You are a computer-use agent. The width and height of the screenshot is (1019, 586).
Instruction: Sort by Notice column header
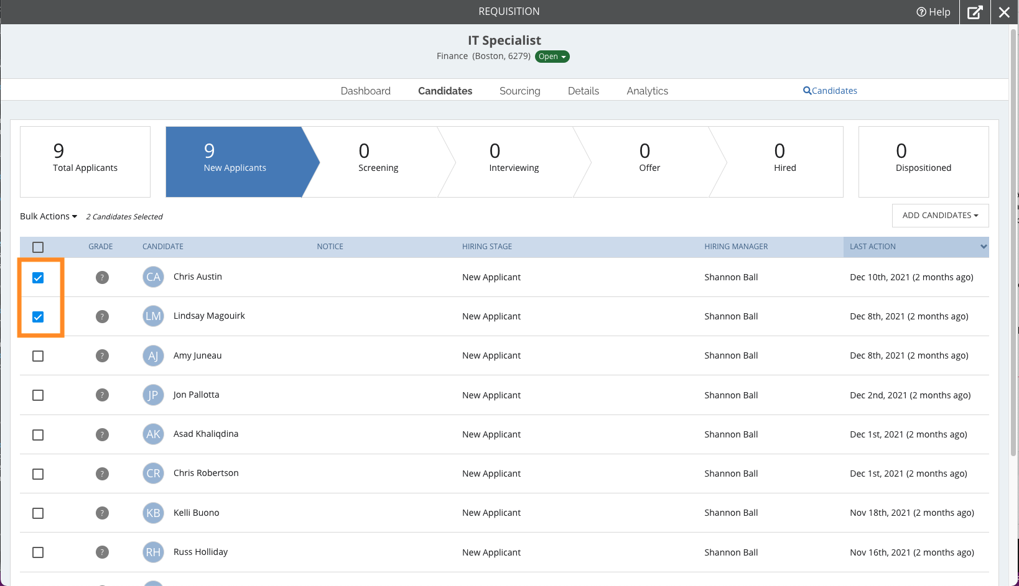pyautogui.click(x=330, y=247)
